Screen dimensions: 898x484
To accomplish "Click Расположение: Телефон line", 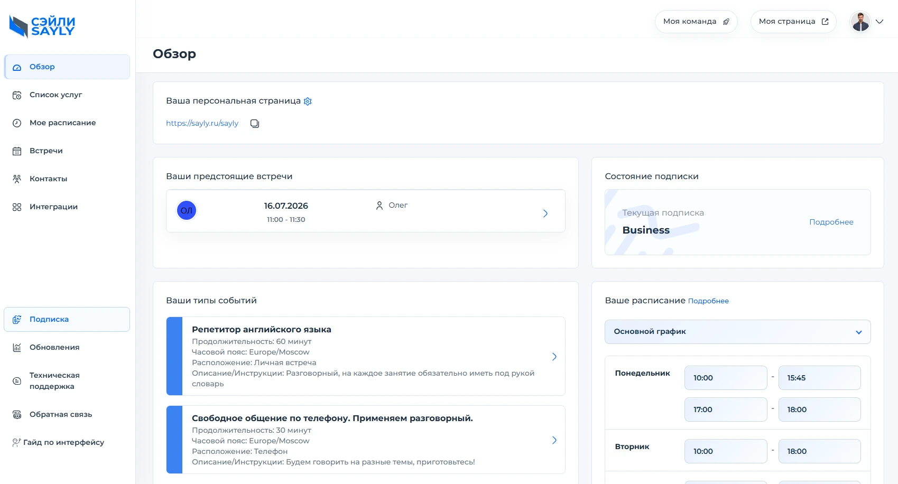I will (240, 452).
